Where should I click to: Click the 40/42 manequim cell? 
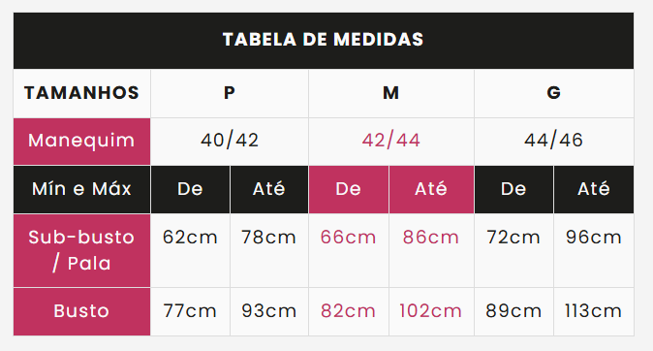(230, 142)
